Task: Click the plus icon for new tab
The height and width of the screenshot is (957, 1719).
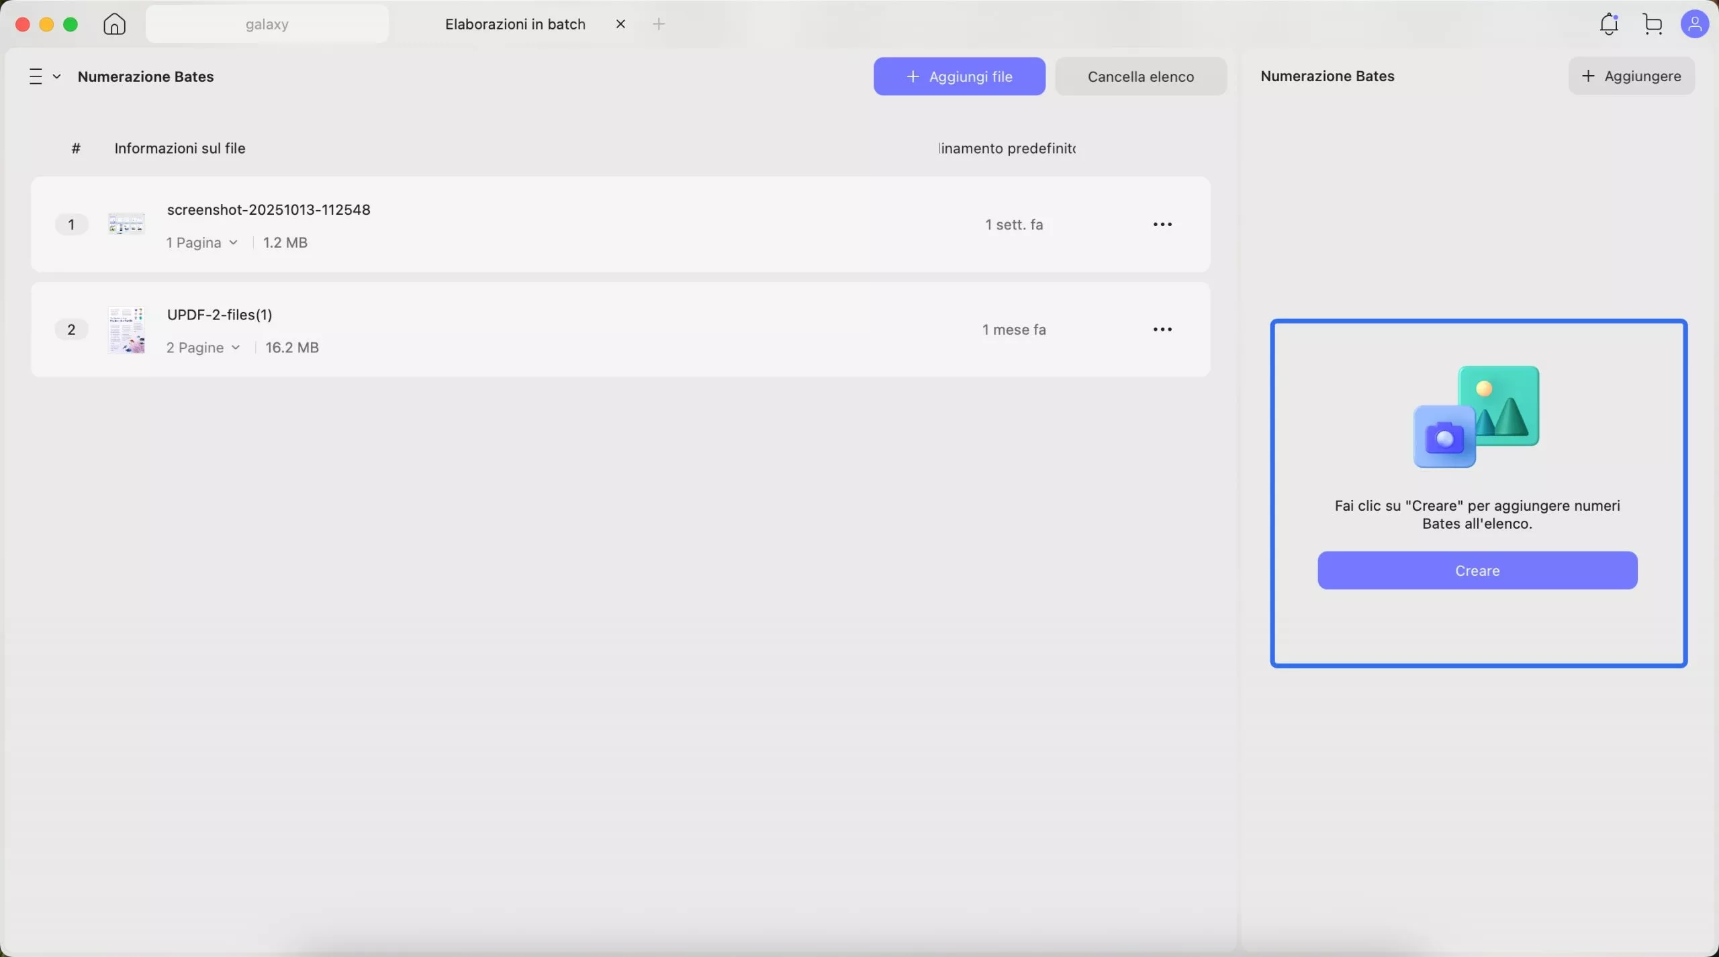Action: [x=659, y=24]
